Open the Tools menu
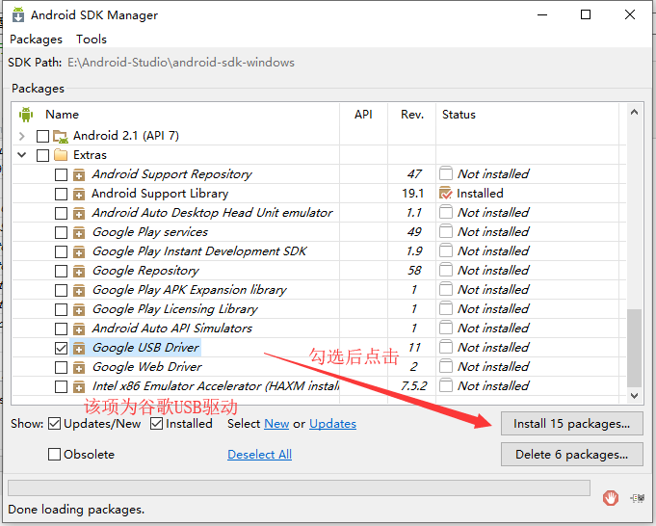The height and width of the screenshot is (526, 656). coord(92,39)
